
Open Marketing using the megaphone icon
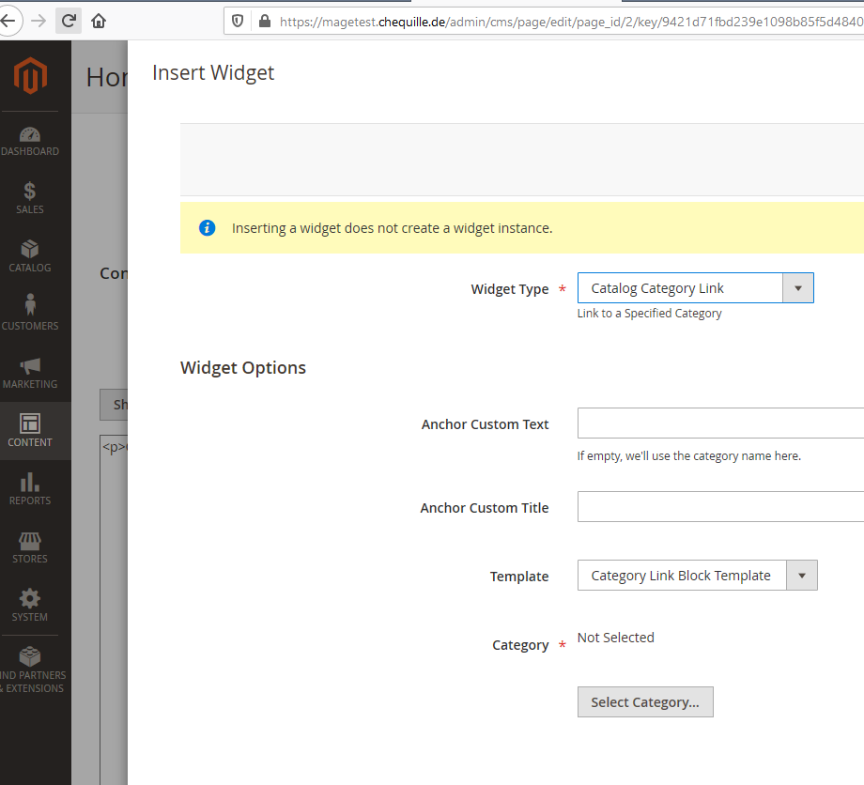pyautogui.click(x=29, y=372)
